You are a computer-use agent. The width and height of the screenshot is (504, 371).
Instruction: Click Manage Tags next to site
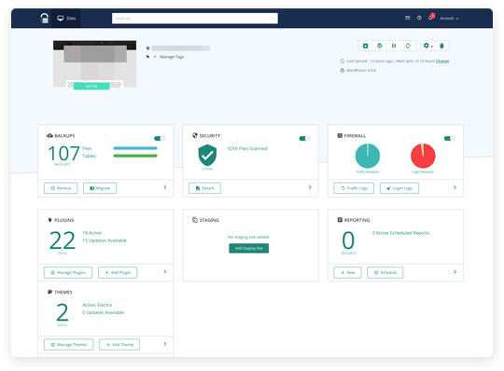point(172,57)
